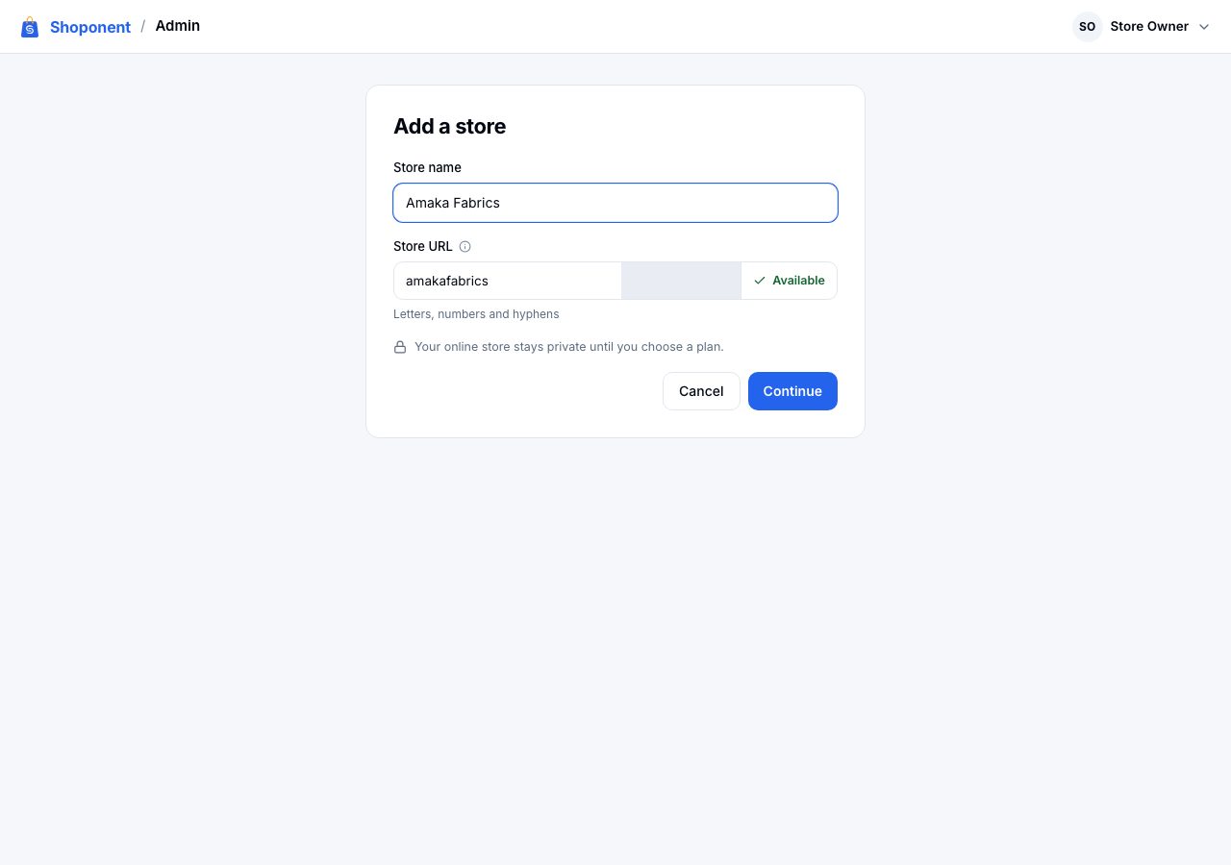Focus the Store name input field
This screenshot has height=865, width=1231.
[615, 203]
